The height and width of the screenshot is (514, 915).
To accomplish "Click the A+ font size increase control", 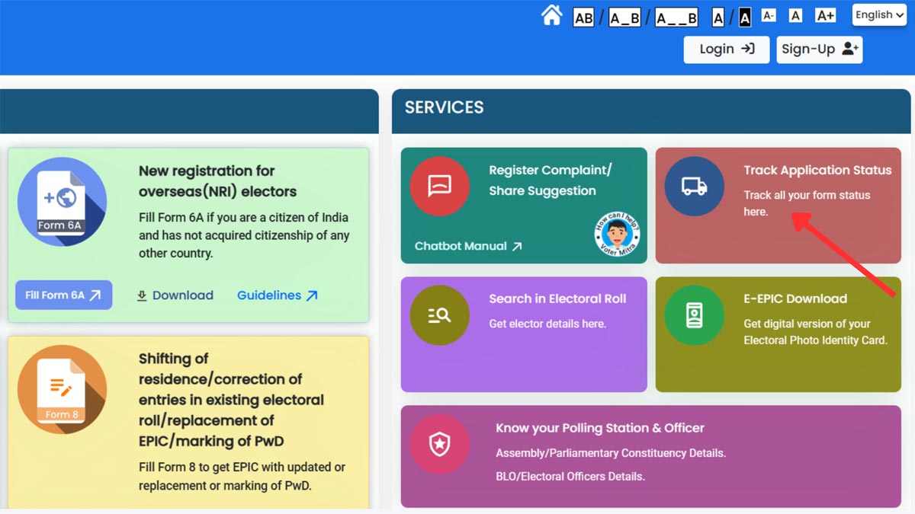I will [x=825, y=14].
